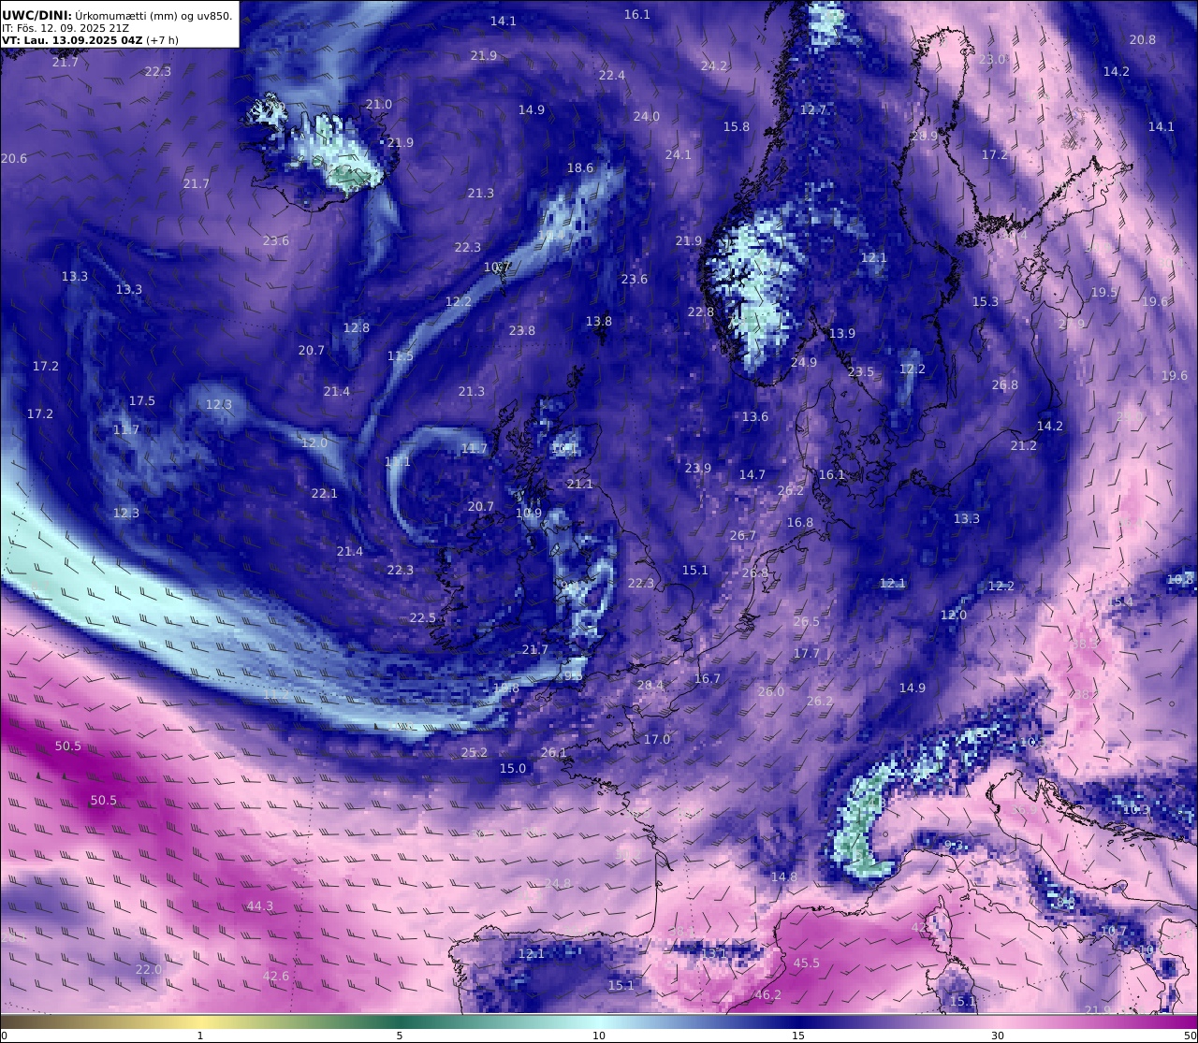Click the 22.4 value on the map
Screen dimensions: 1198x1043
click(x=612, y=75)
